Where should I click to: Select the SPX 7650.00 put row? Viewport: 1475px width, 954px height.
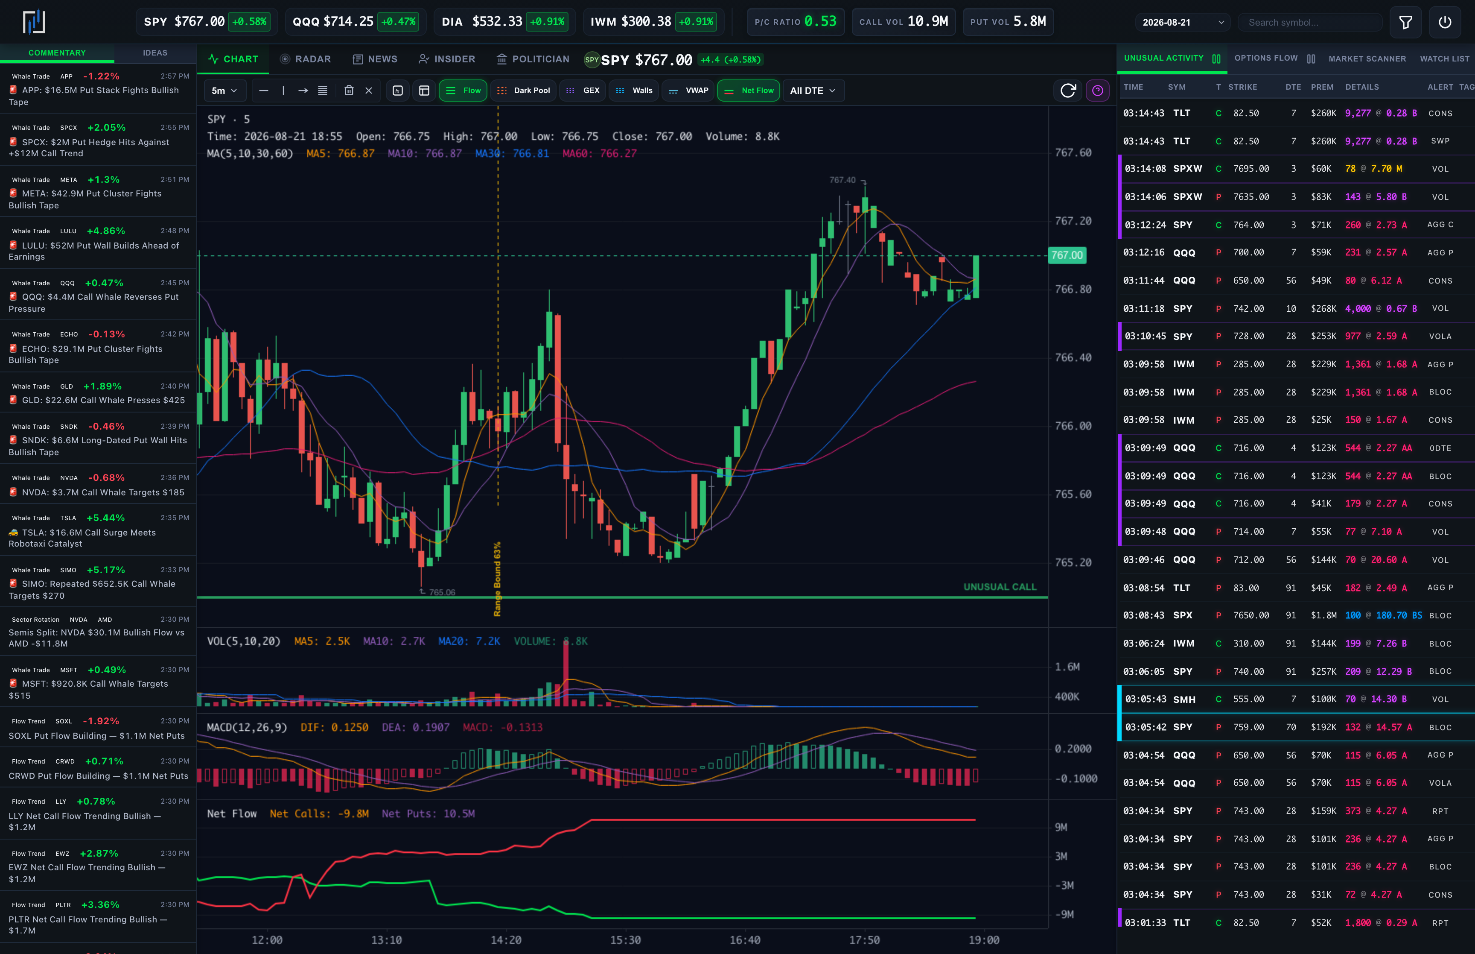point(1297,615)
